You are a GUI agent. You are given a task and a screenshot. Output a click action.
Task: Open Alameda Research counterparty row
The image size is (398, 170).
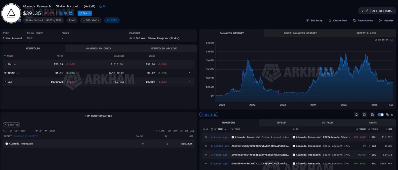tap(99, 144)
